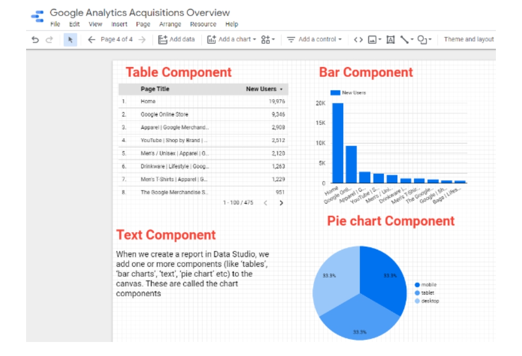The width and height of the screenshot is (522, 356).
Task: Click the YouTube | Shop by Brand row
Action: click(203, 141)
